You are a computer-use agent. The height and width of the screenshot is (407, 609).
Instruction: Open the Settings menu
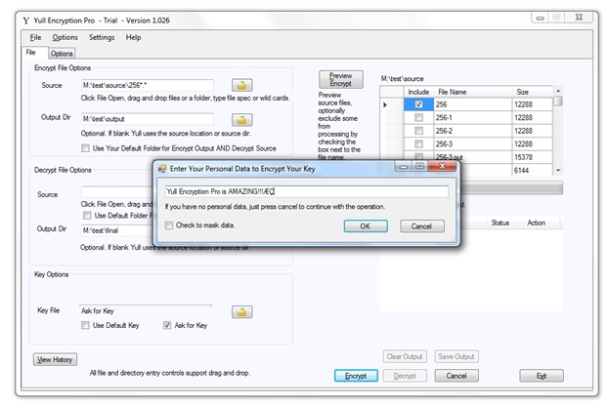pos(102,37)
